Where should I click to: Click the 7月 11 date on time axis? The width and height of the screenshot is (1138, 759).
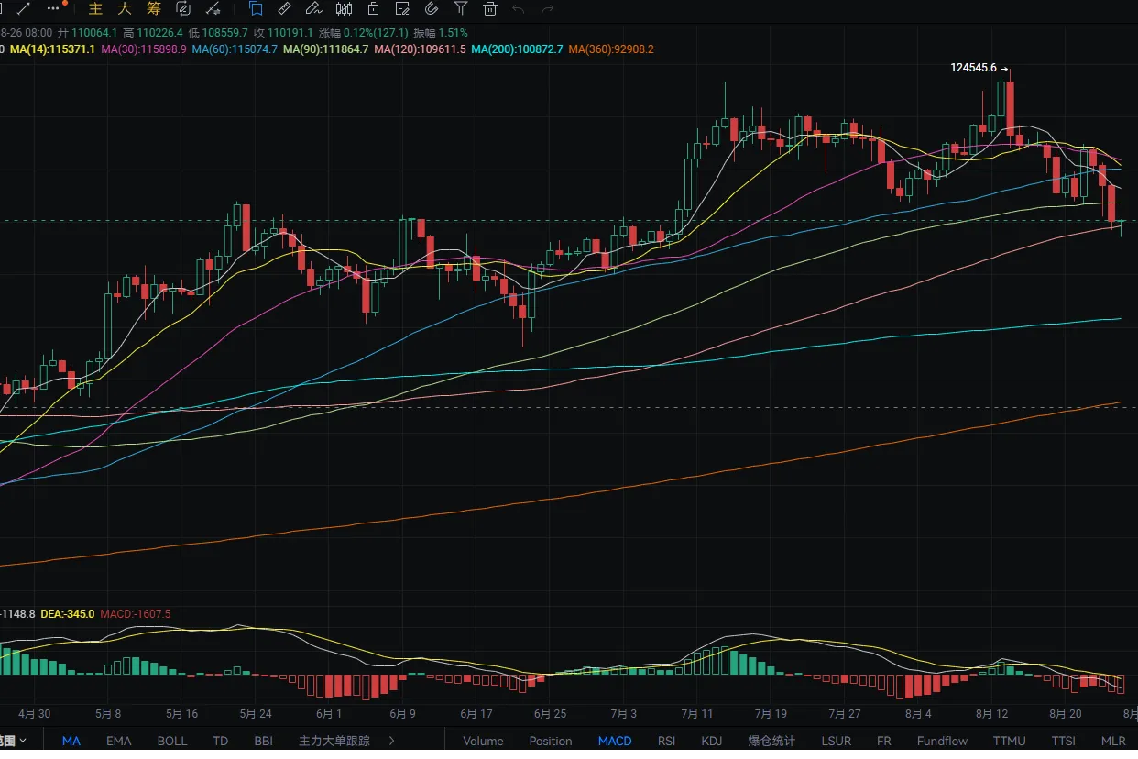pos(697,713)
